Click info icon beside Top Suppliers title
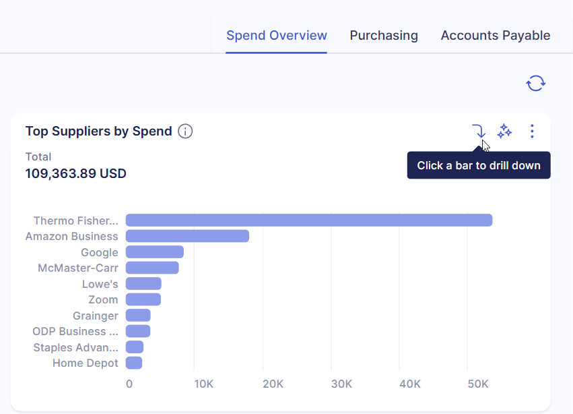Screen dimensions: 573x414 185,131
